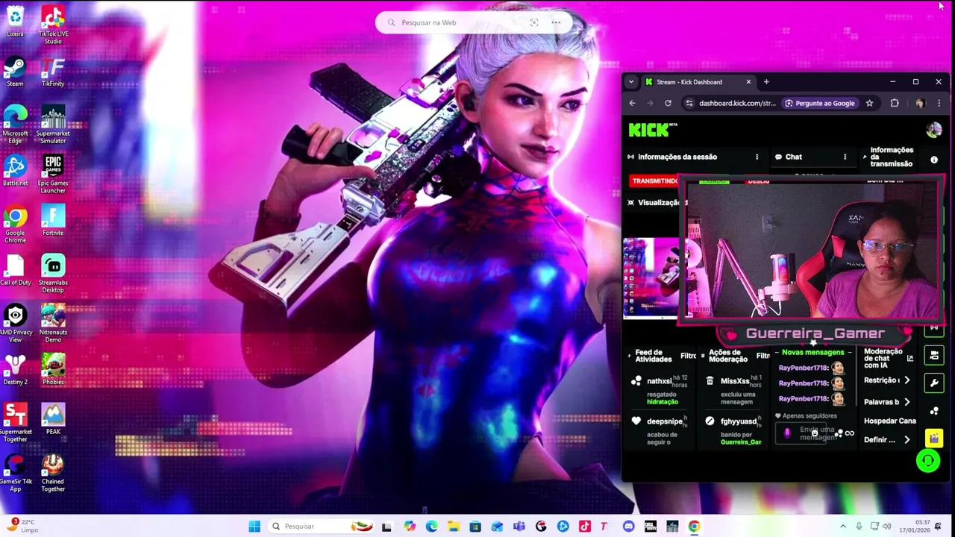
Task: Reload the Kick Dashboard page
Action: pyautogui.click(x=668, y=103)
